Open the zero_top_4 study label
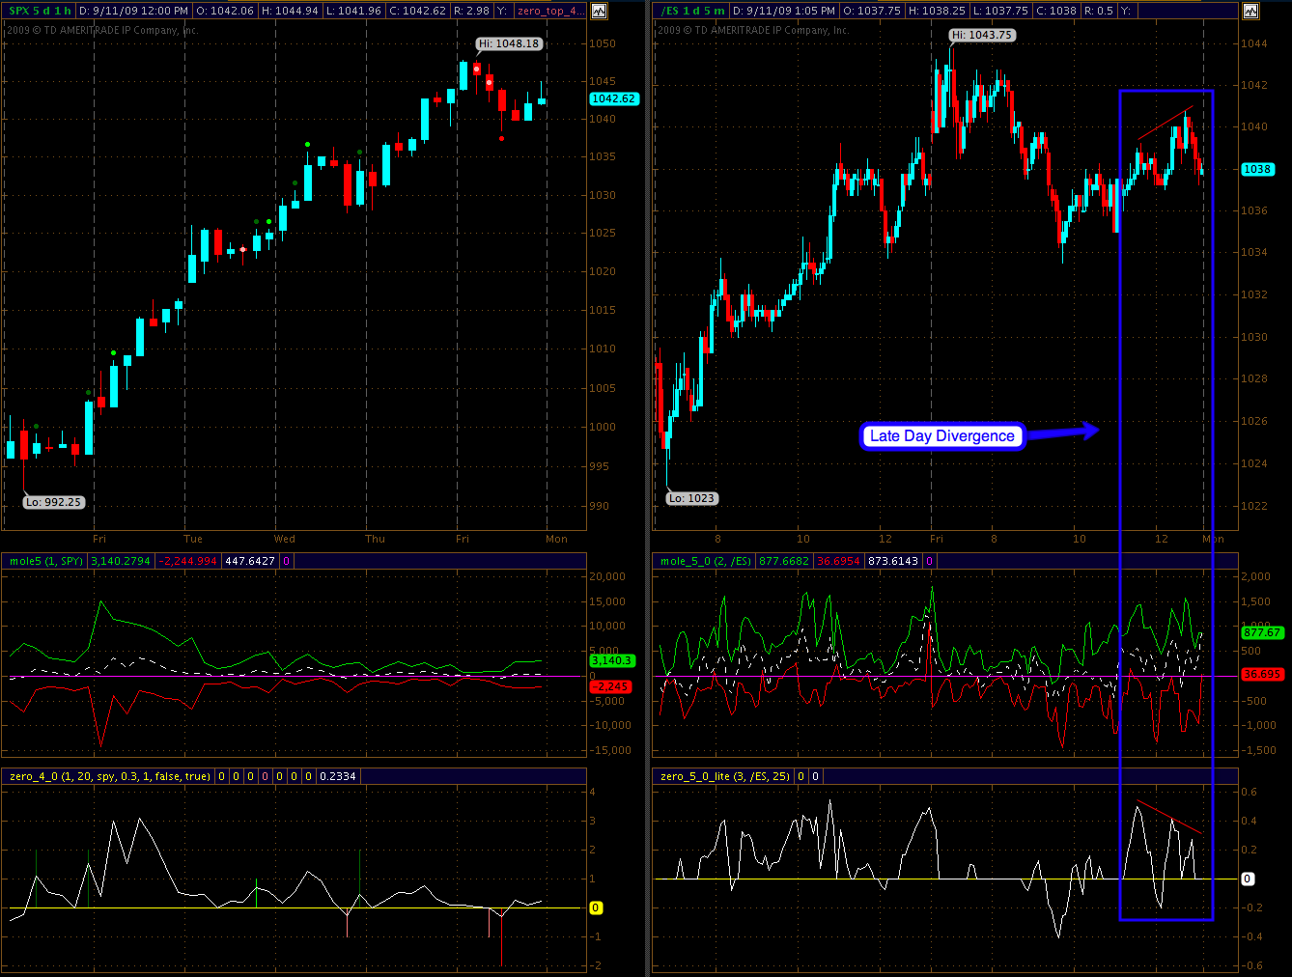 click(548, 11)
